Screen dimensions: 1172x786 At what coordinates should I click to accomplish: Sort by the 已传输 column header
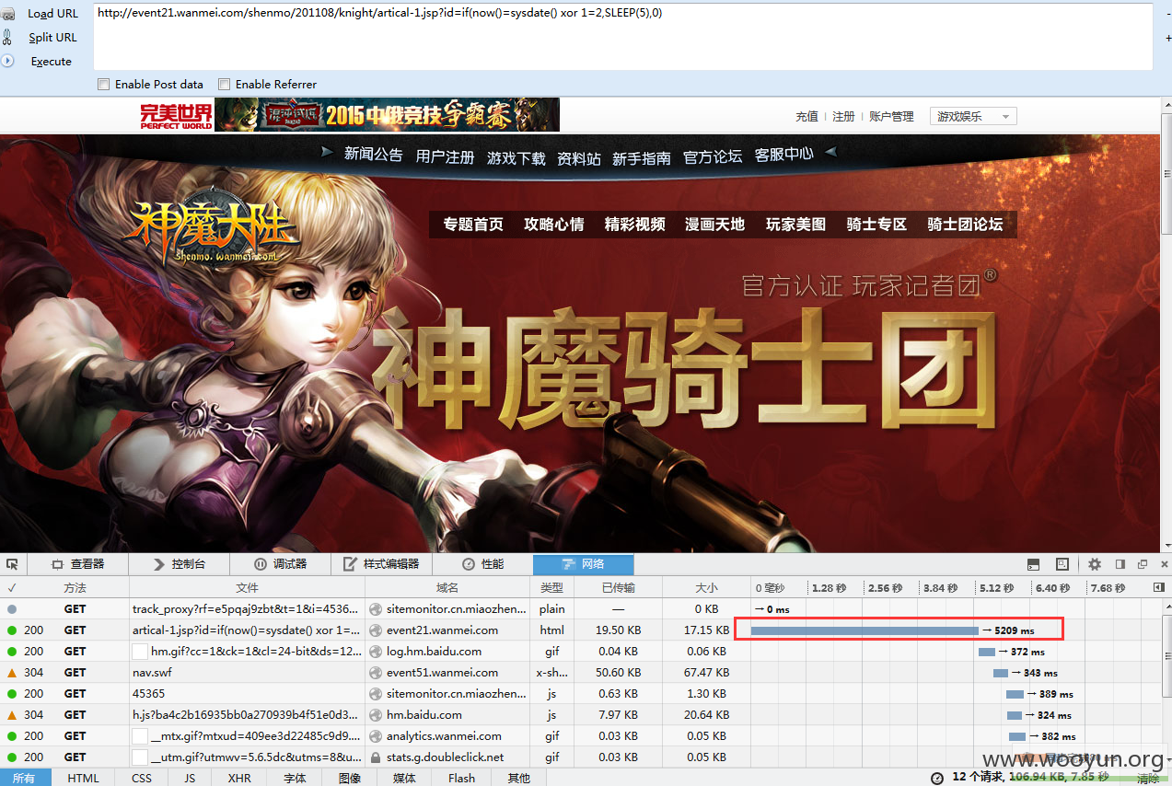(618, 587)
